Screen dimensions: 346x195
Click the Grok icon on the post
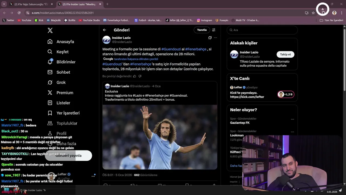click(210, 38)
